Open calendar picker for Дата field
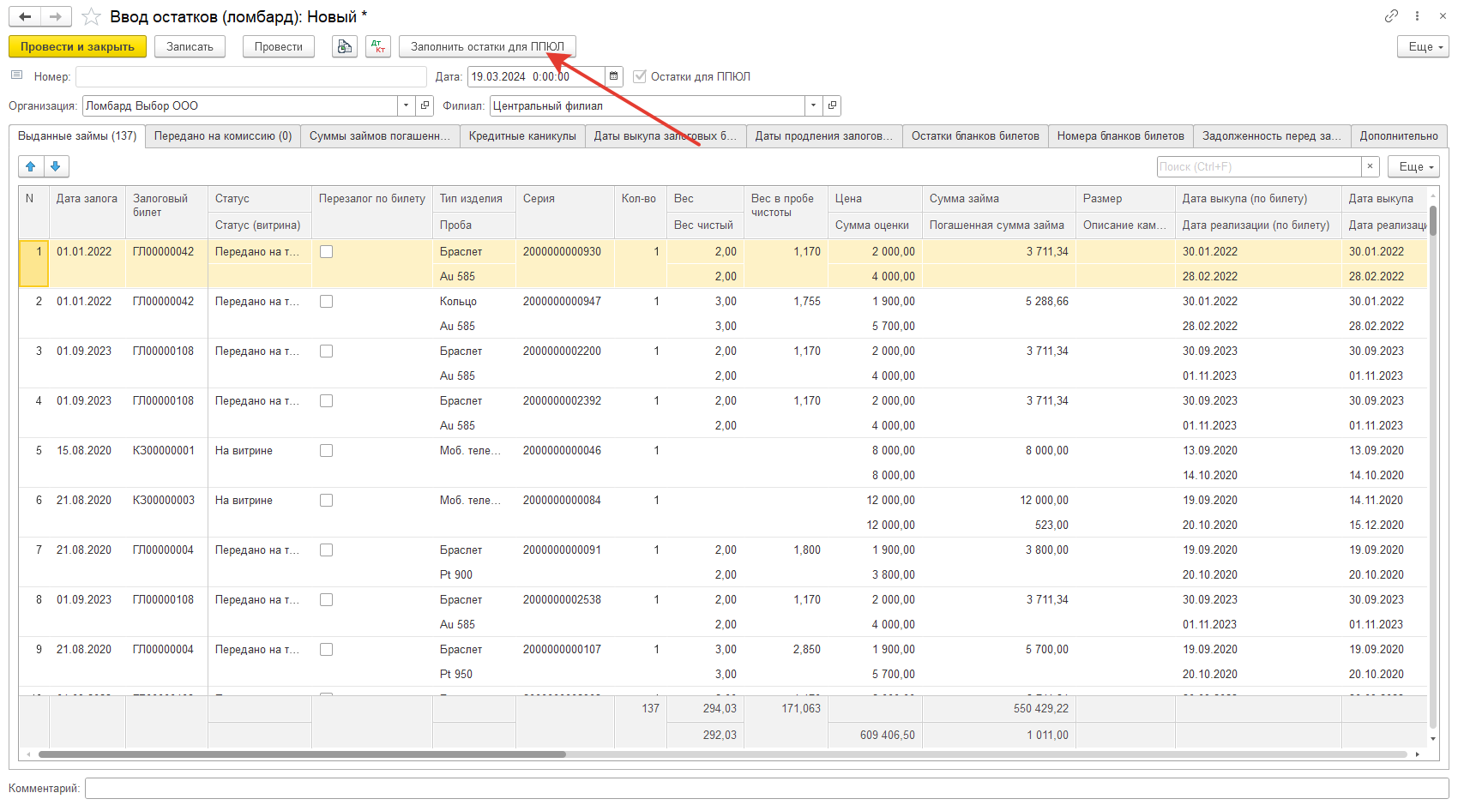1458x805 pixels. pos(614,76)
